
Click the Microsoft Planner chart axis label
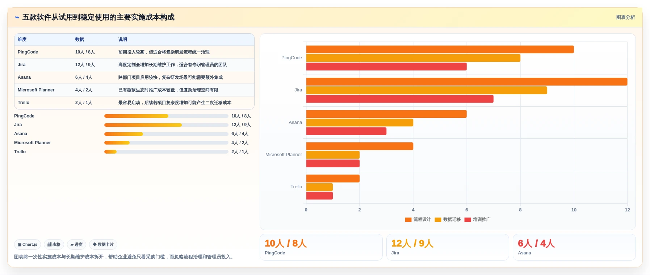[284, 155]
